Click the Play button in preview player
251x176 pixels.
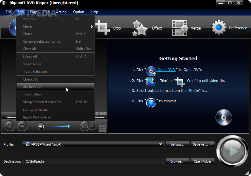(10, 126)
